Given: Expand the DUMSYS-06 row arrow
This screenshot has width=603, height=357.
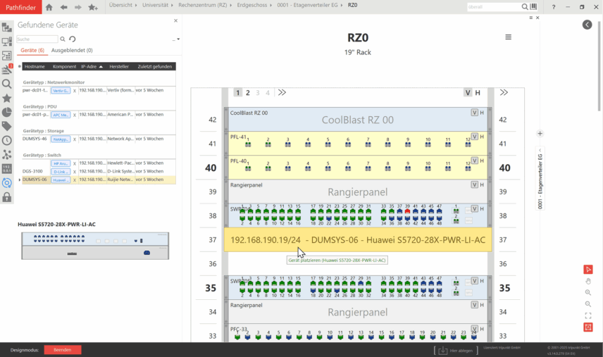Looking at the screenshot, I should tap(20, 180).
